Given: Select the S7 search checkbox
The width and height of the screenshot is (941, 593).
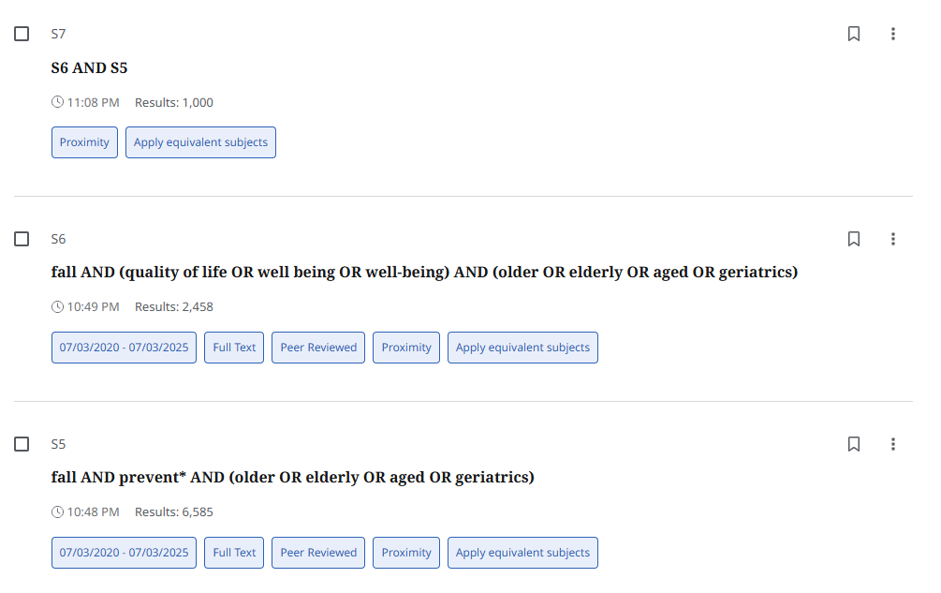Looking at the screenshot, I should pyautogui.click(x=22, y=34).
